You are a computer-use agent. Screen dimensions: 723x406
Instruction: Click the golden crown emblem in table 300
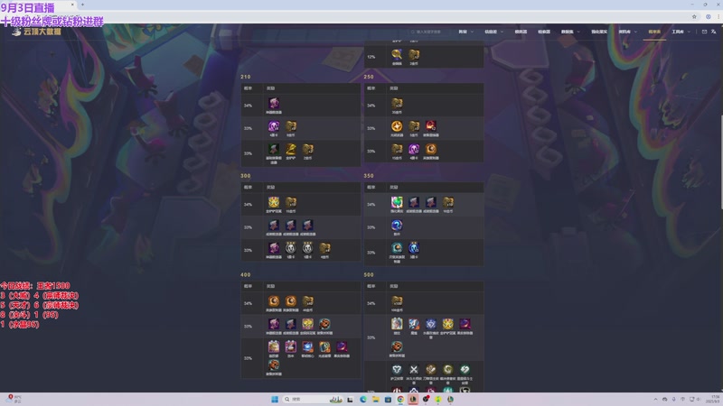pos(274,201)
